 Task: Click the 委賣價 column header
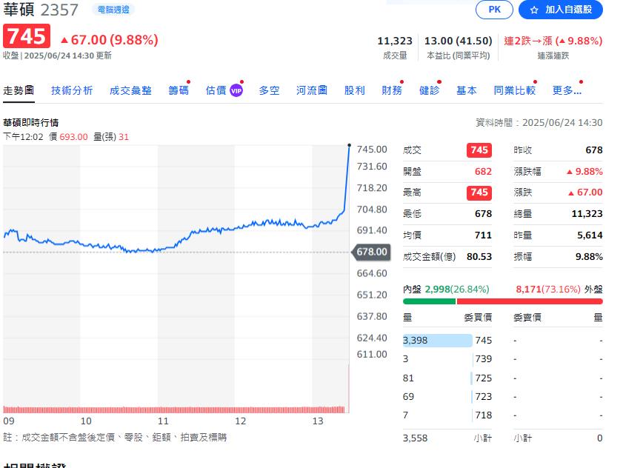527,318
